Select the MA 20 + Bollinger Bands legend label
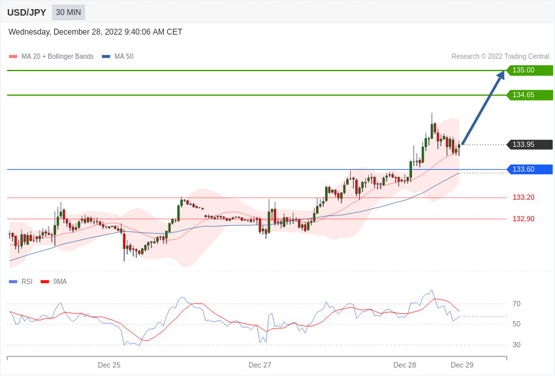Screen dimensions: 555x376 [57, 57]
